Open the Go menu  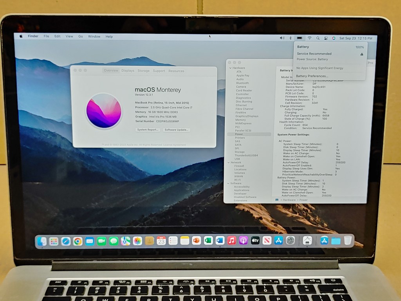tap(81, 36)
